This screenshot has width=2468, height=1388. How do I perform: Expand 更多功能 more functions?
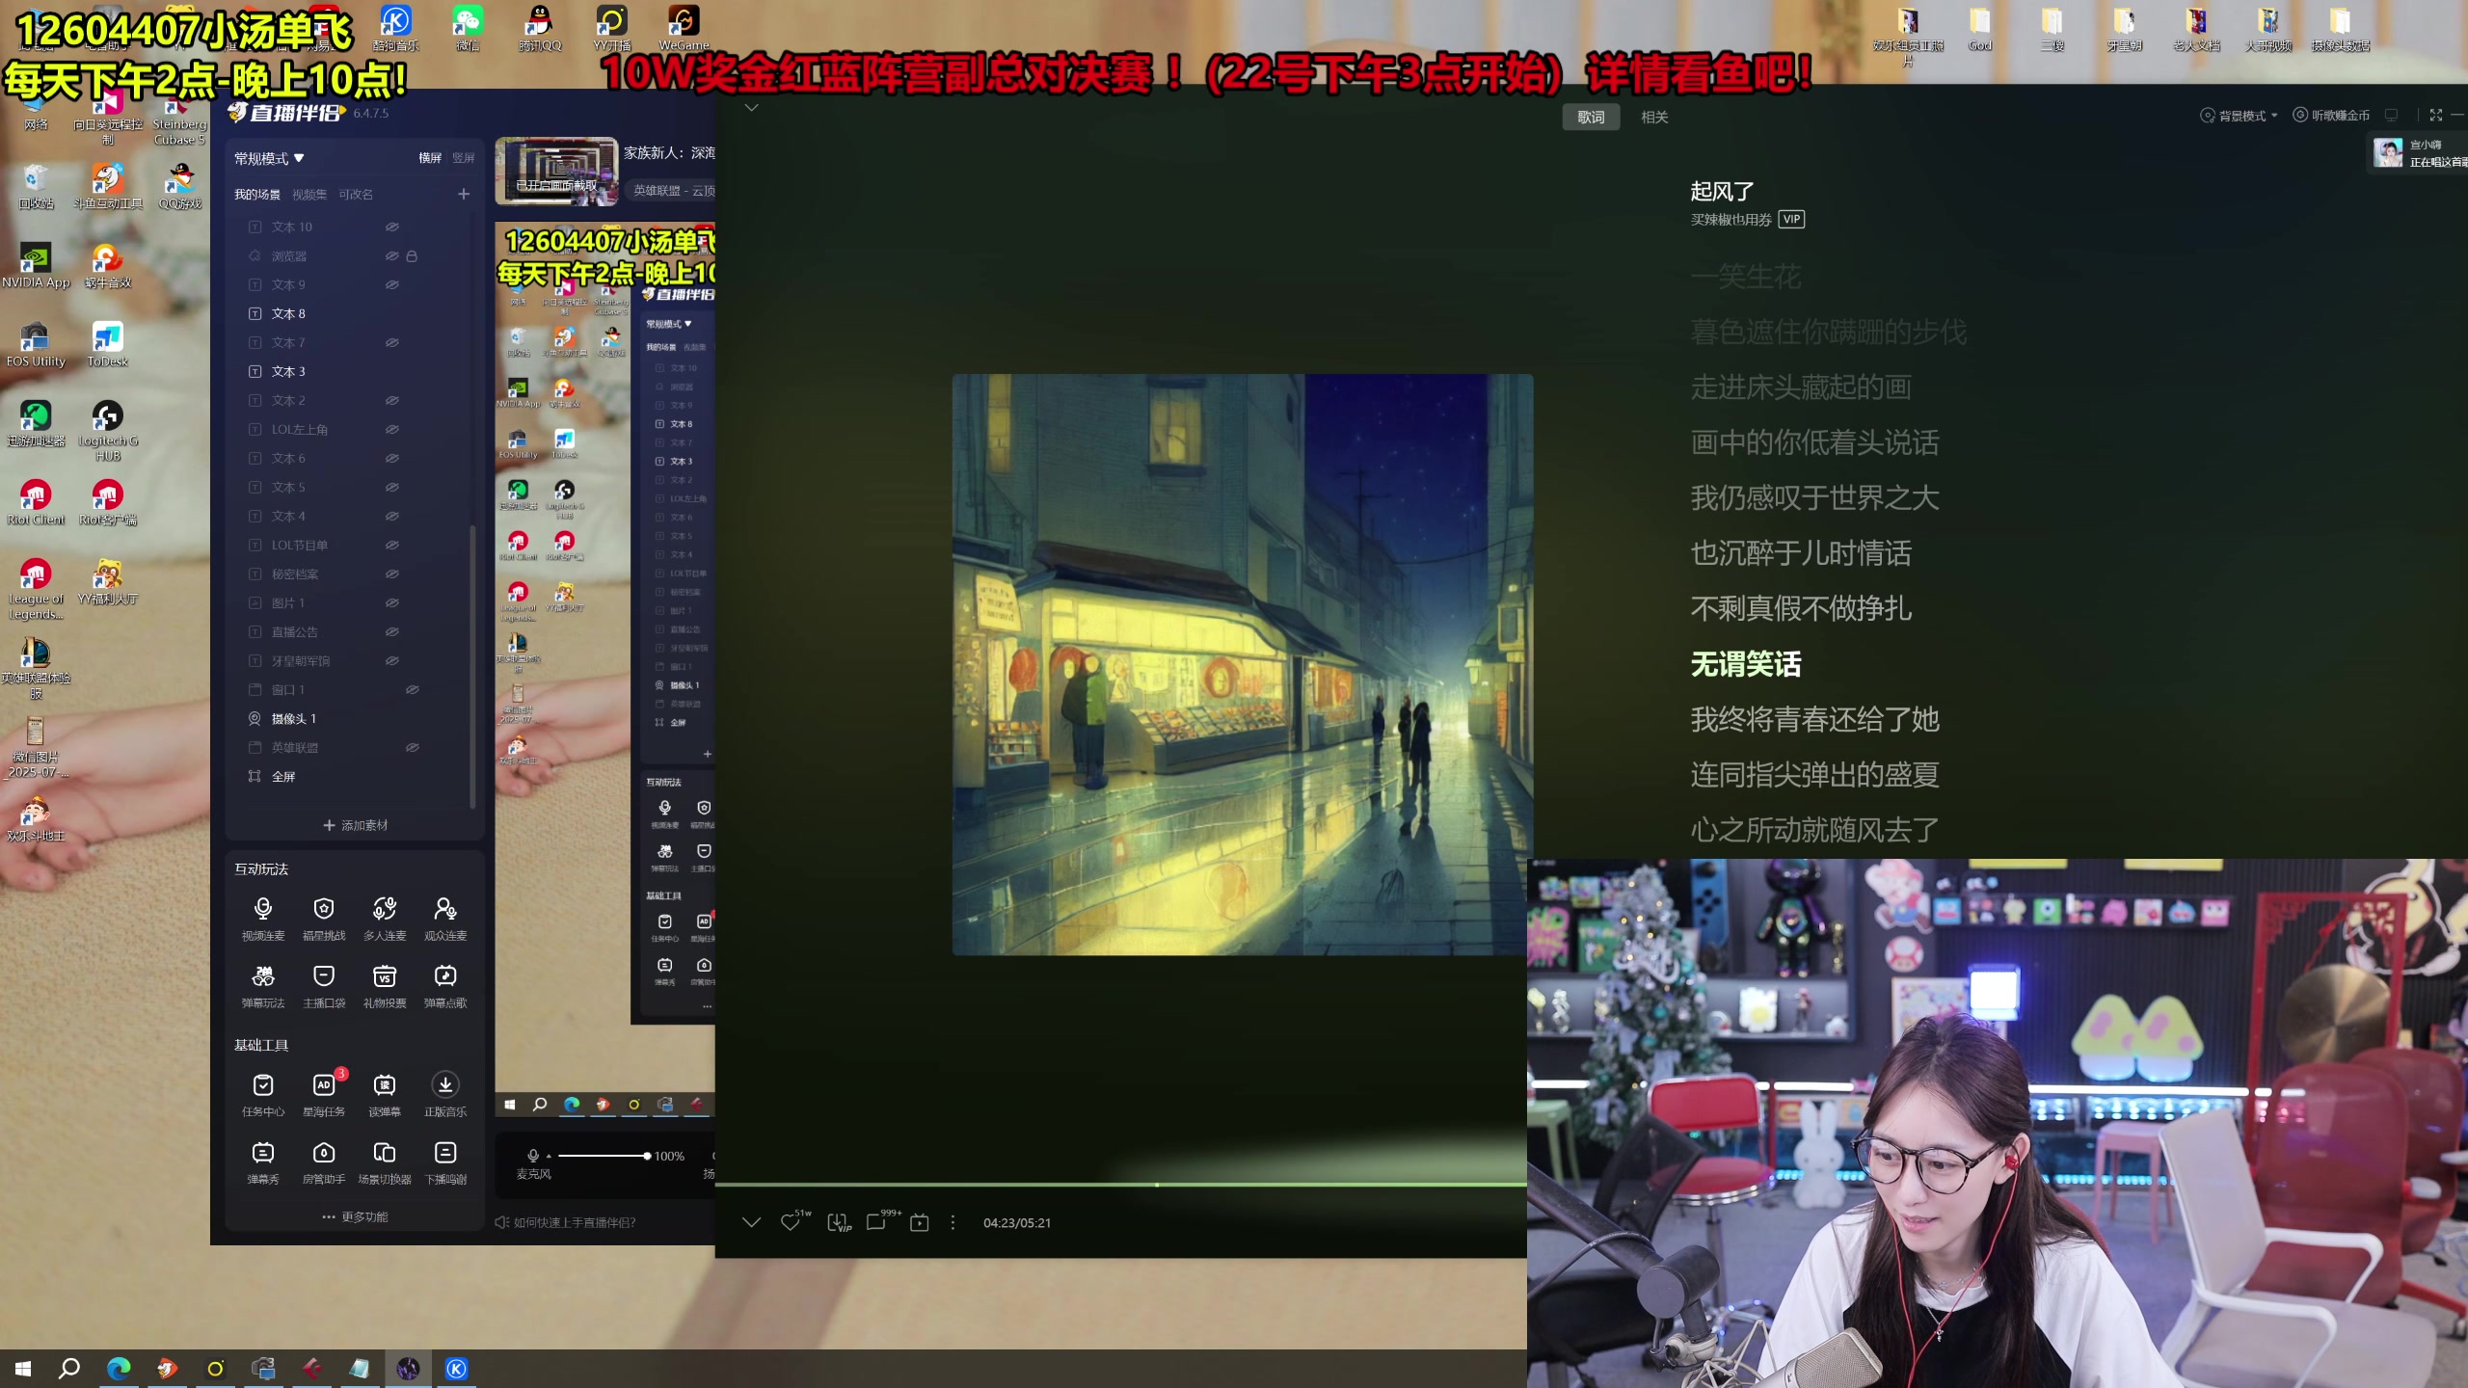click(355, 1216)
